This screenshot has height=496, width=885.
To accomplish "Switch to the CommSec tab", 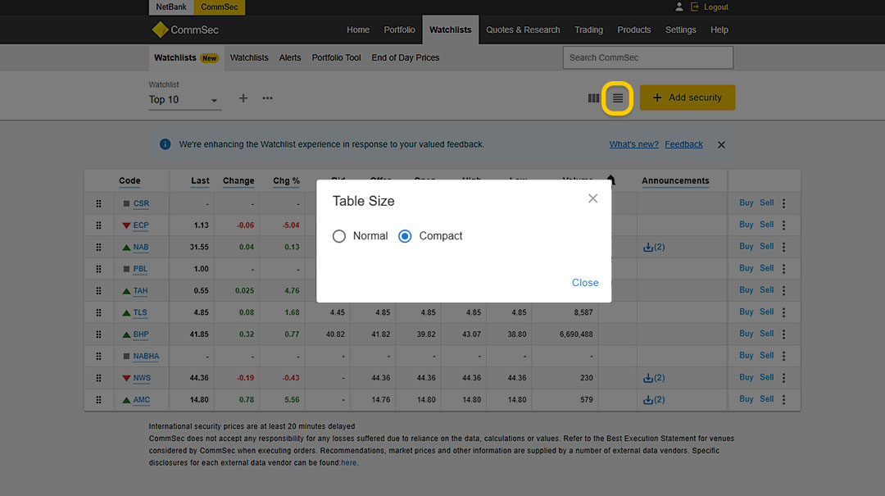I will click(219, 7).
